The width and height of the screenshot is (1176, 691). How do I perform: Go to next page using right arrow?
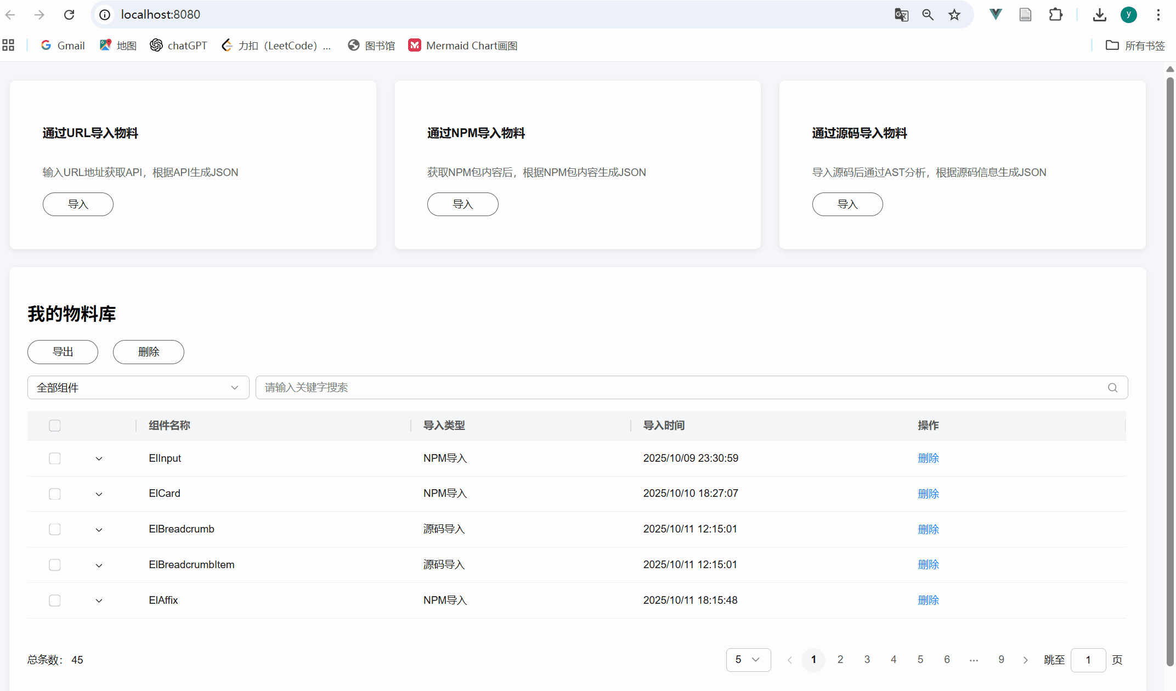point(1025,660)
